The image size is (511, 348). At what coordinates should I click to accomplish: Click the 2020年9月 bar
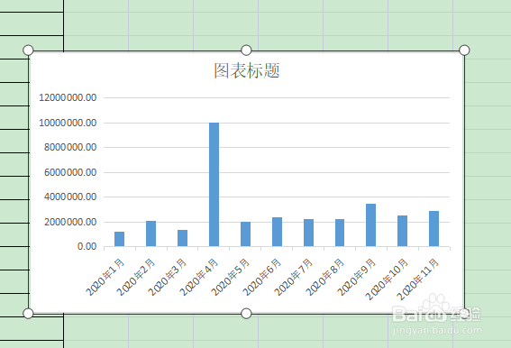pyautogui.click(x=371, y=225)
